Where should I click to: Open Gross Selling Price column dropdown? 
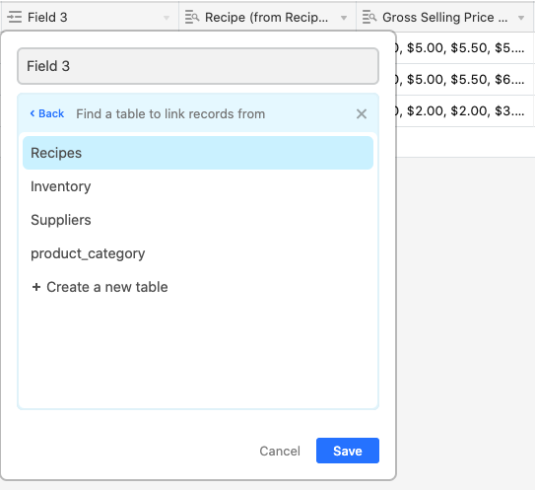(x=521, y=18)
